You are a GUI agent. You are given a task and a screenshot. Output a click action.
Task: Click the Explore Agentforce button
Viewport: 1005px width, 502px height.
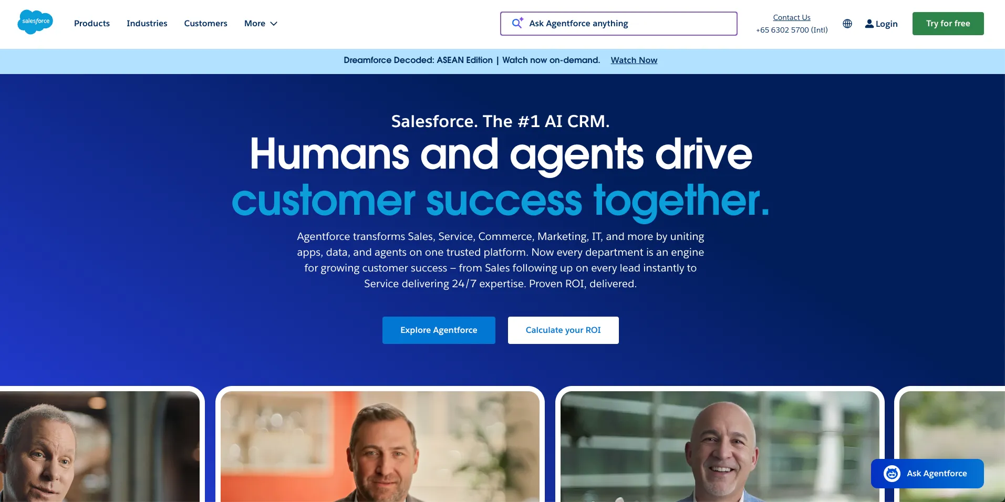click(439, 330)
